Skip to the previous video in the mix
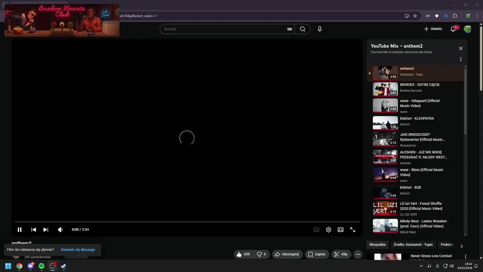 pyautogui.click(x=34, y=230)
